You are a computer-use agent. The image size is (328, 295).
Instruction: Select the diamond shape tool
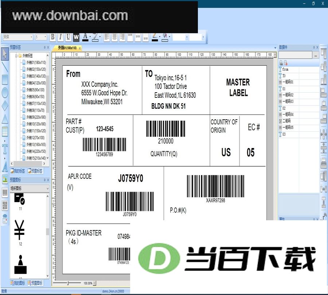(5, 105)
